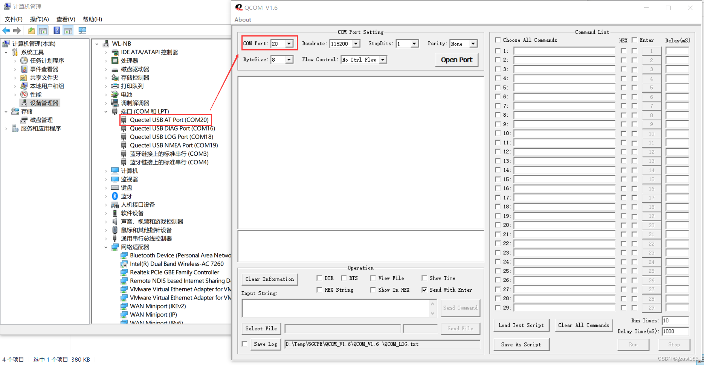Open the About menu in QCOM
Screen dimensions: 704x365
point(243,20)
